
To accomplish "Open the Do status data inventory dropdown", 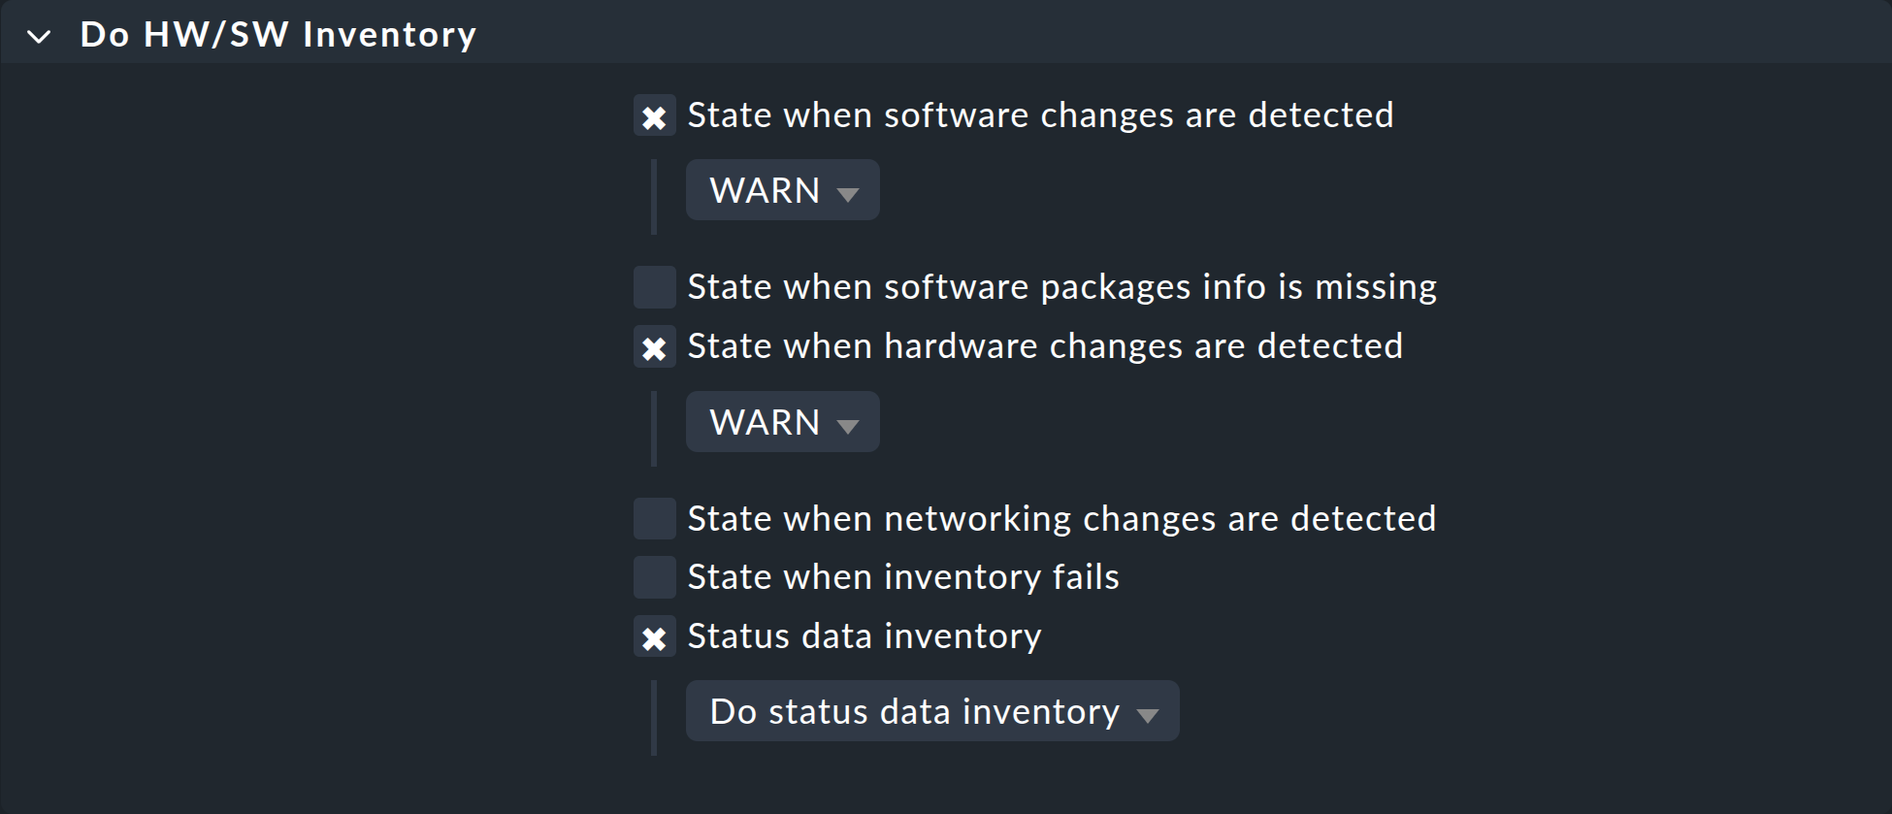I will coord(930,710).
